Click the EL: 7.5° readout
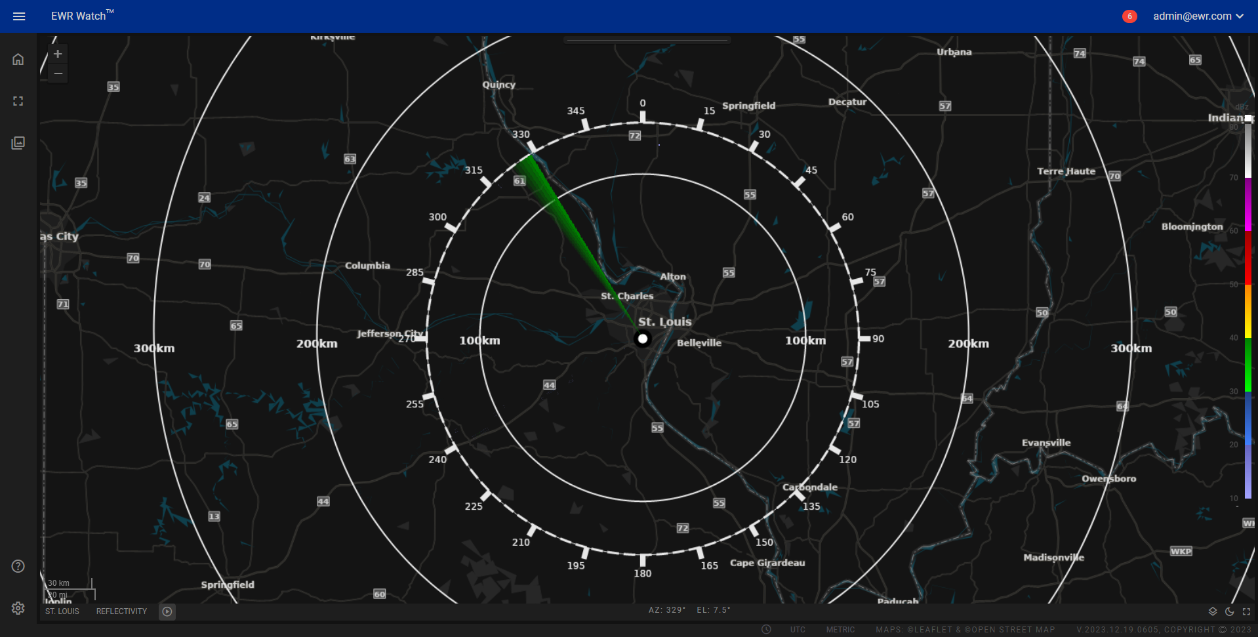Image resolution: width=1258 pixels, height=637 pixels. click(714, 610)
